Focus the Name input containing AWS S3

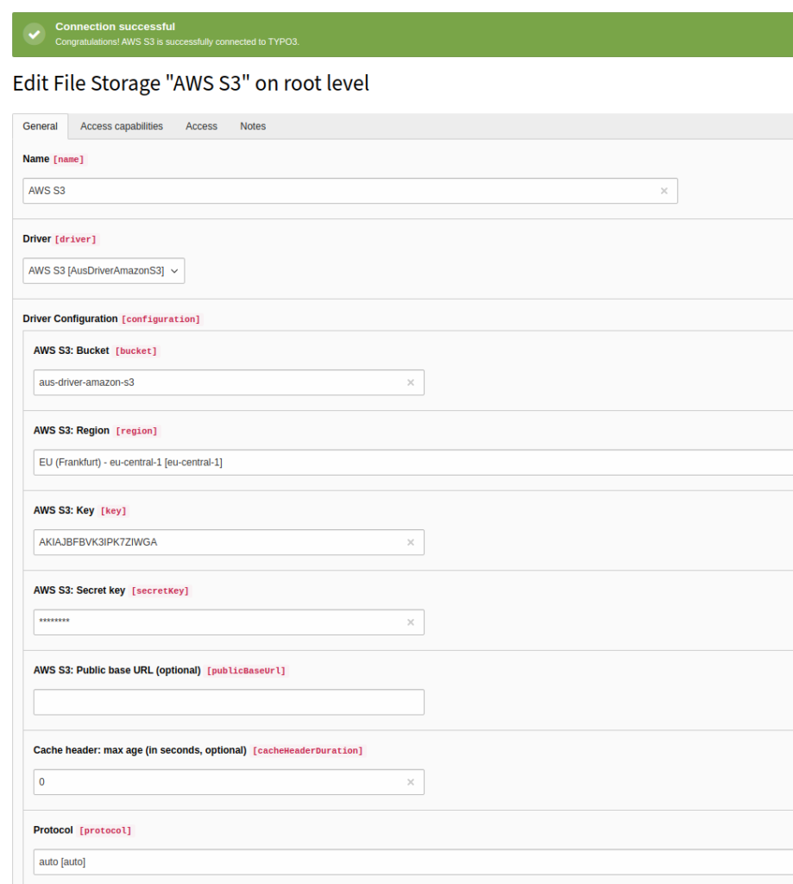[x=350, y=191]
